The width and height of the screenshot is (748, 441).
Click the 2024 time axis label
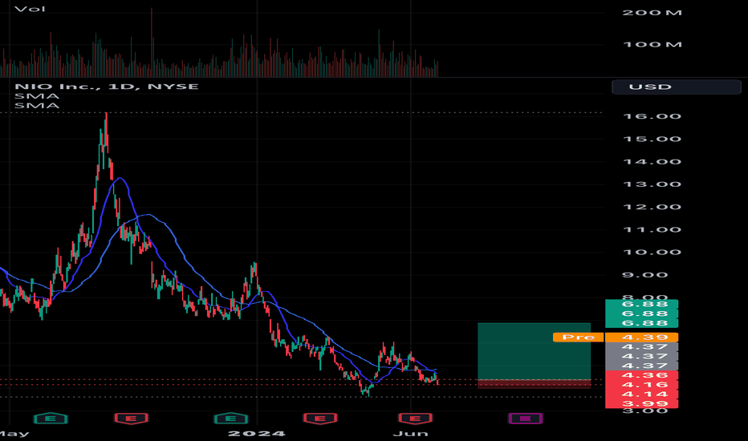coord(257,433)
